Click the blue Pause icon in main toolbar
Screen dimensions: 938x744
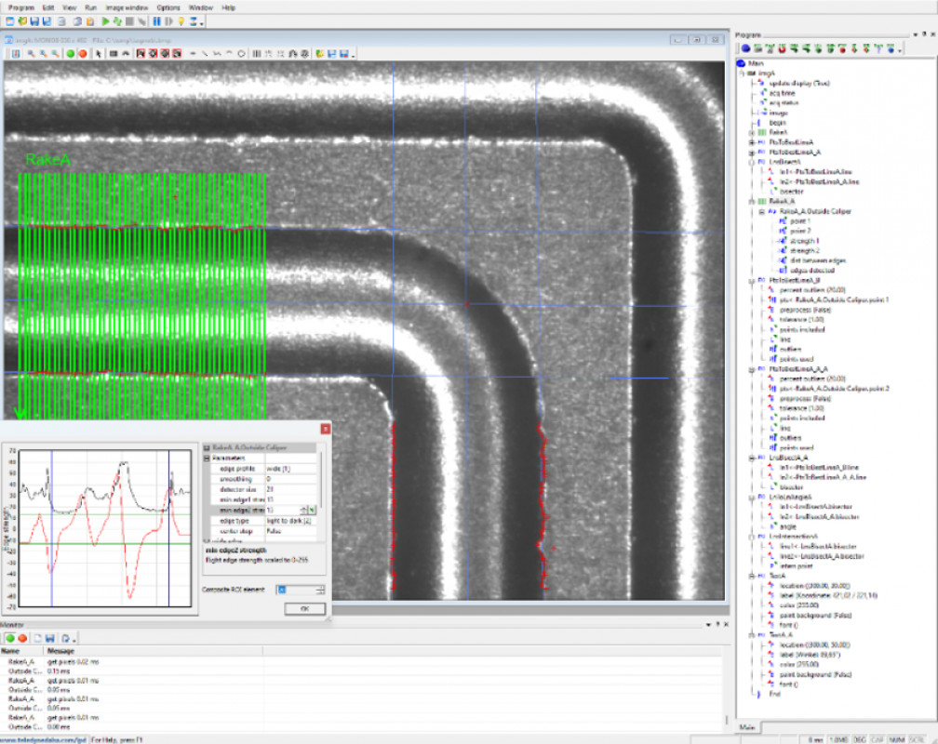156,21
